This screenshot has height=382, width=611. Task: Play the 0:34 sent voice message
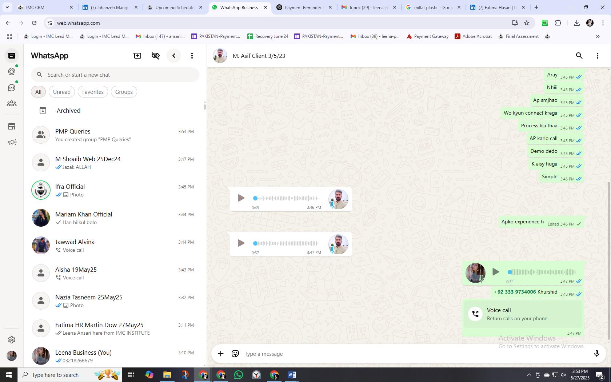(495, 272)
